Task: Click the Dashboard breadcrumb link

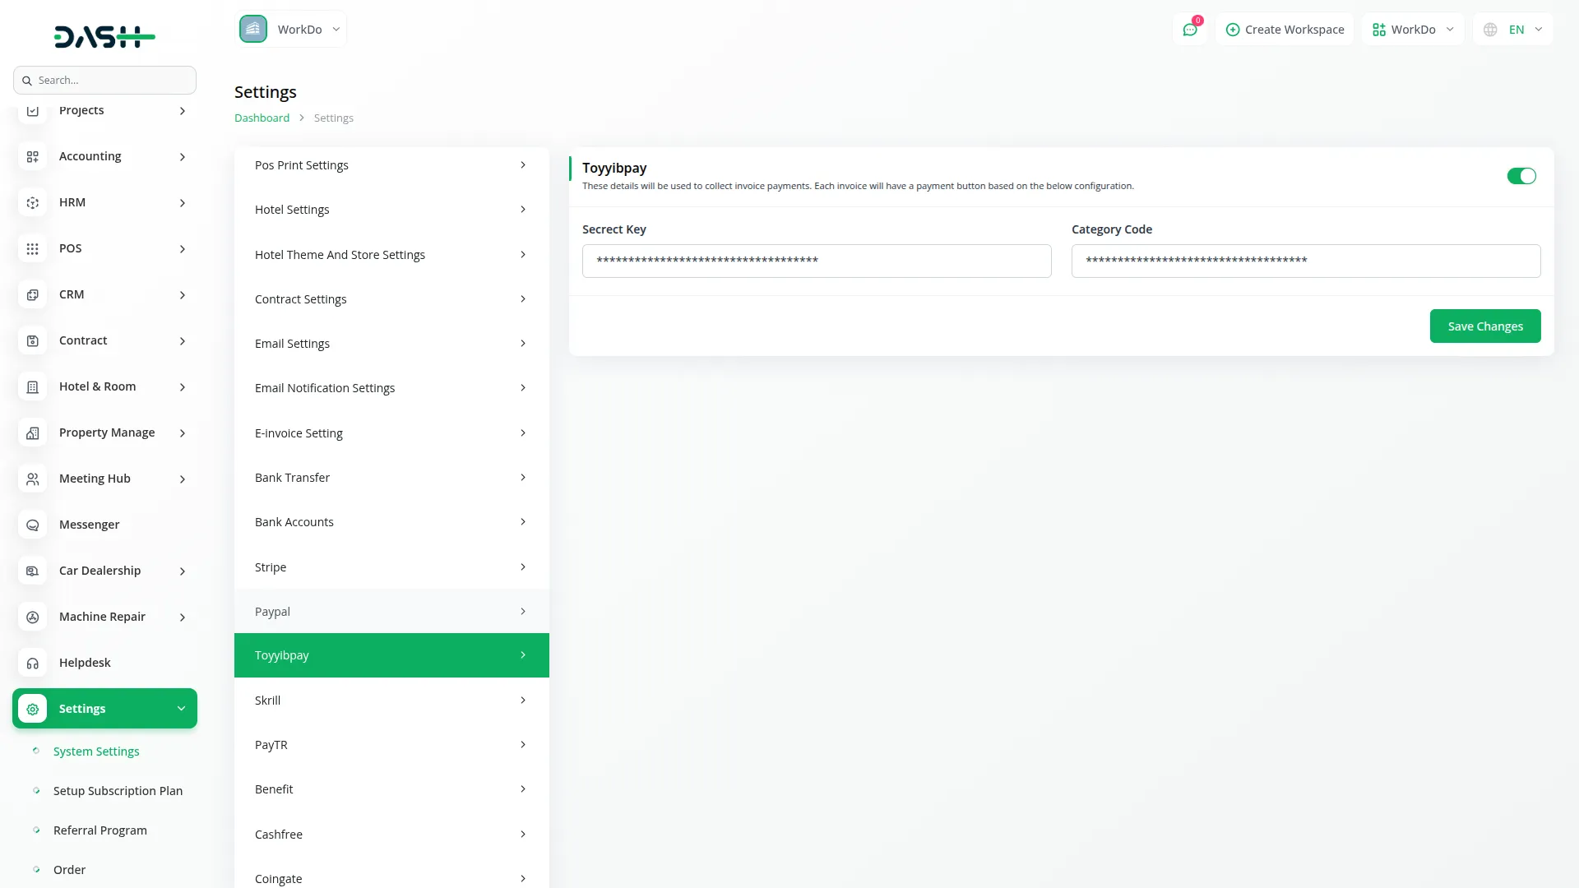Action: (262, 118)
